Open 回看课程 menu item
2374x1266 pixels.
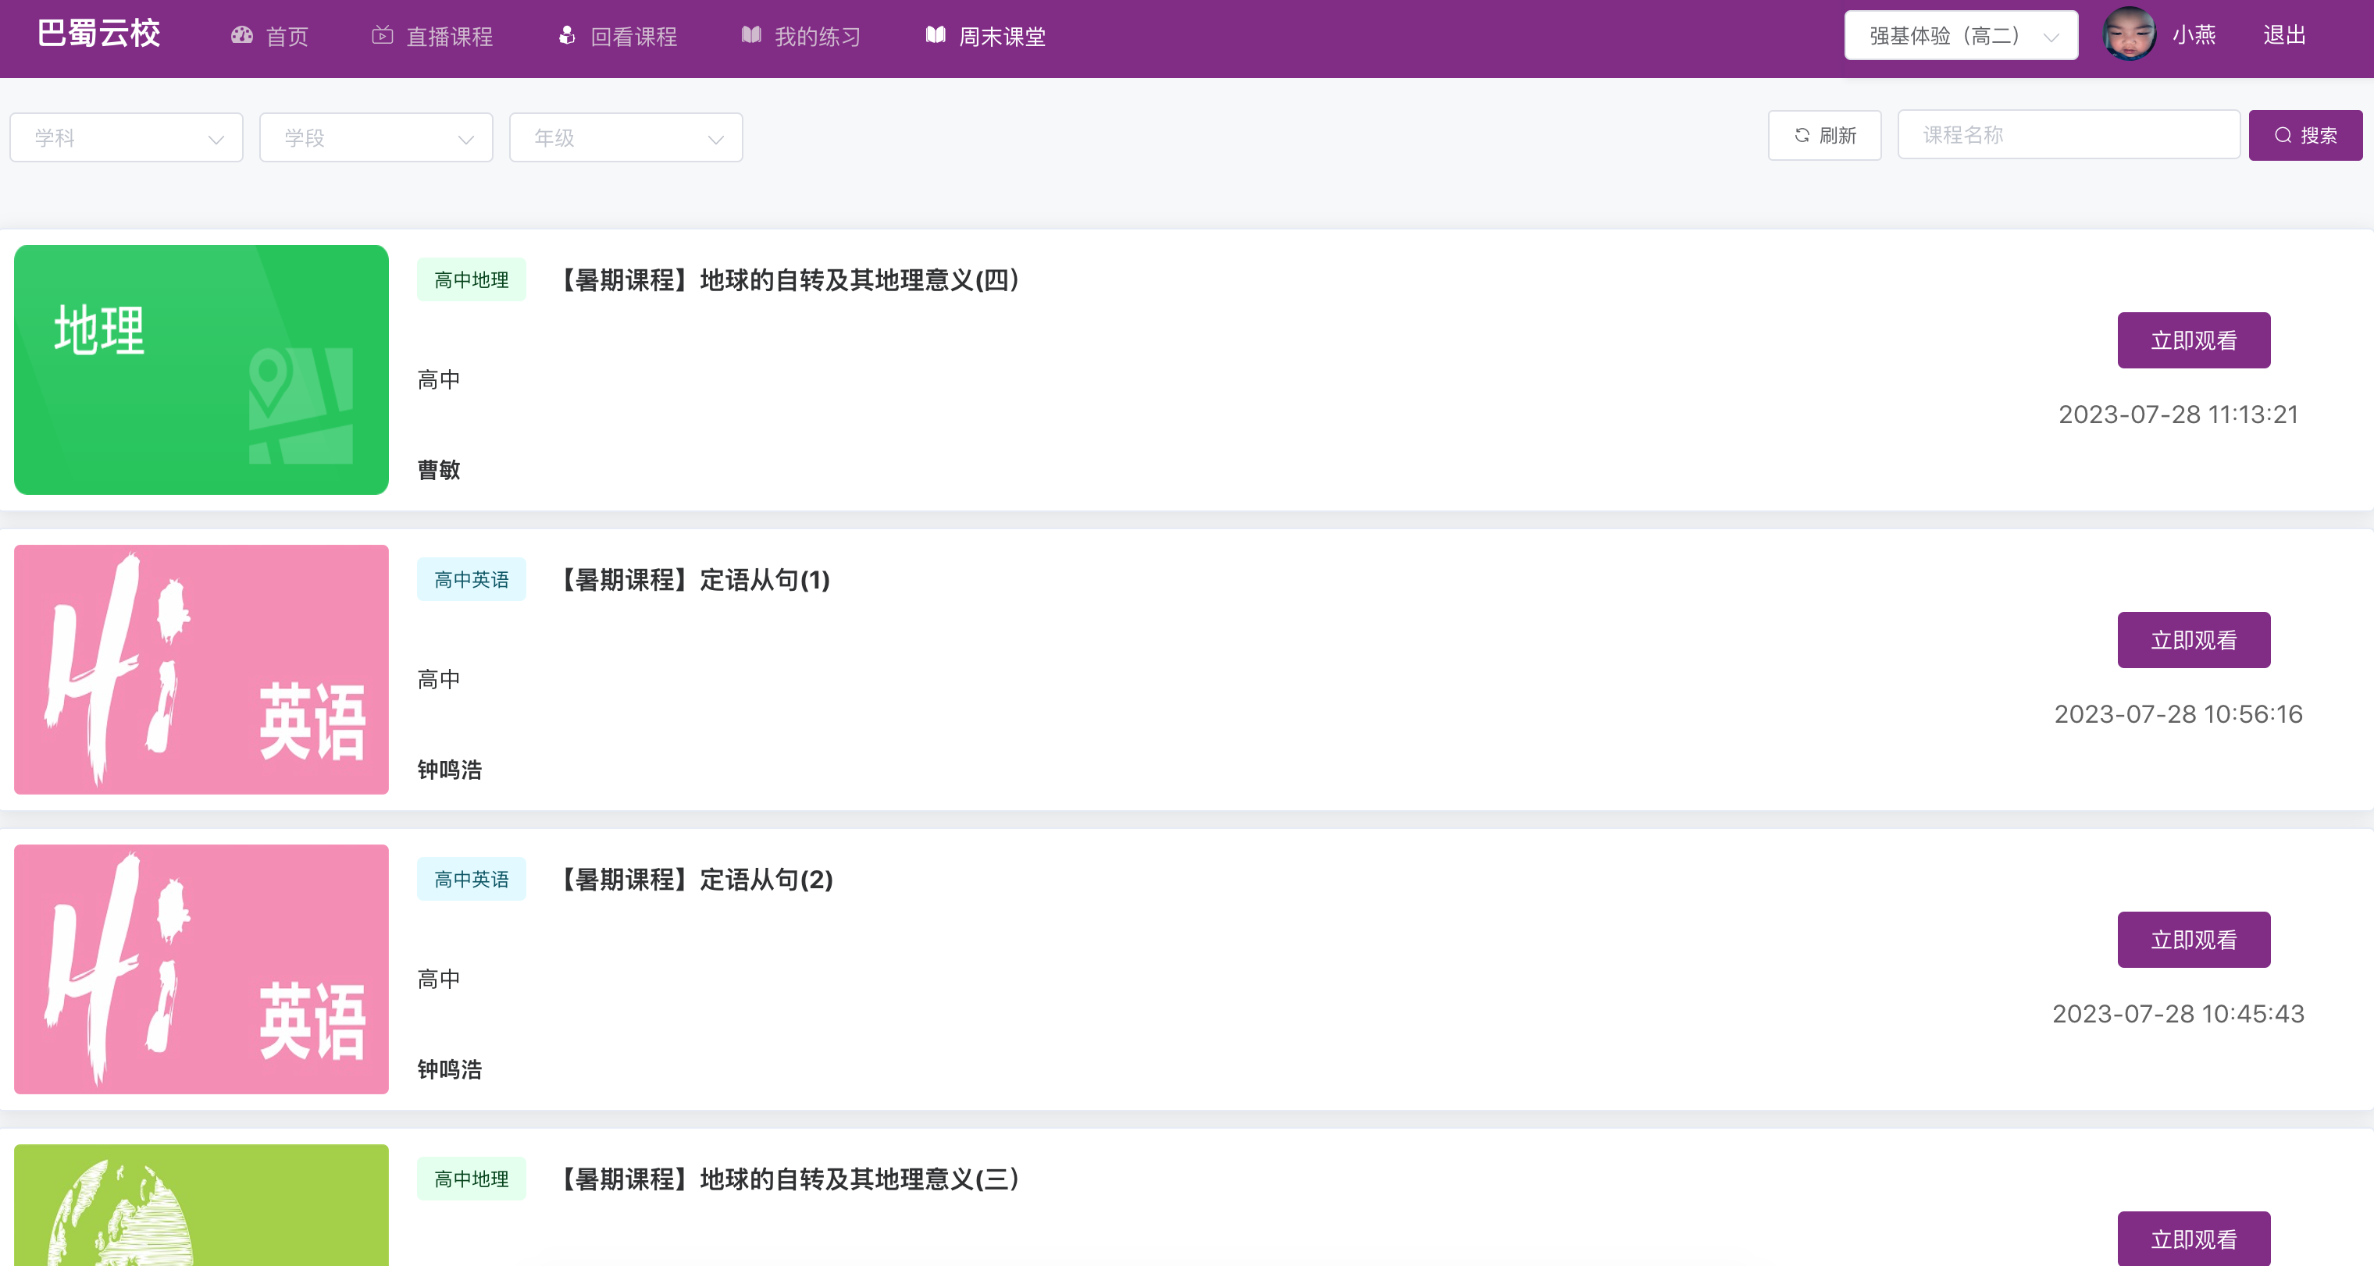click(x=634, y=36)
